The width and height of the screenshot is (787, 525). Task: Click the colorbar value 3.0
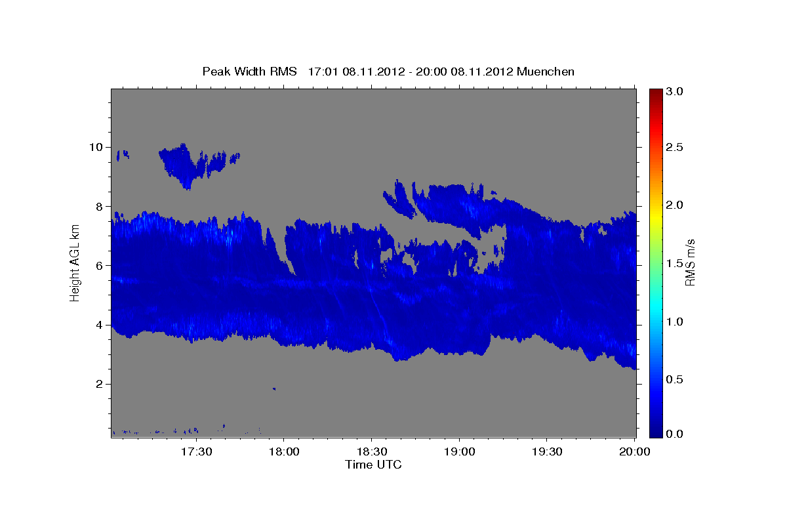click(x=675, y=91)
